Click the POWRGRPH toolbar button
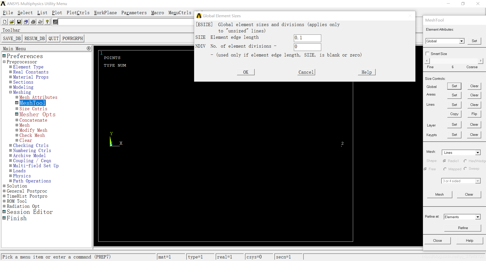The width and height of the screenshot is (486, 261). (x=73, y=39)
